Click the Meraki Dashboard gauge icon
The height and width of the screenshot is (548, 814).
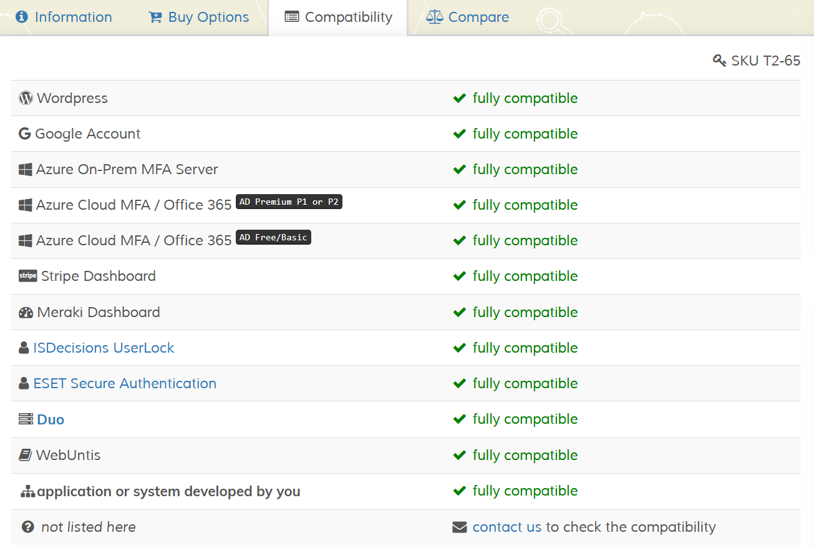click(26, 312)
